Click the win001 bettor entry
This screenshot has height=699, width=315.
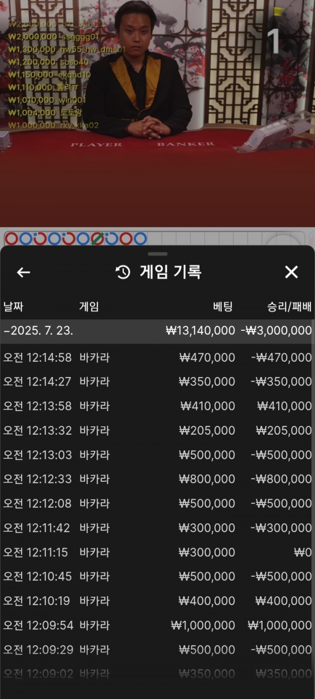tap(47, 100)
